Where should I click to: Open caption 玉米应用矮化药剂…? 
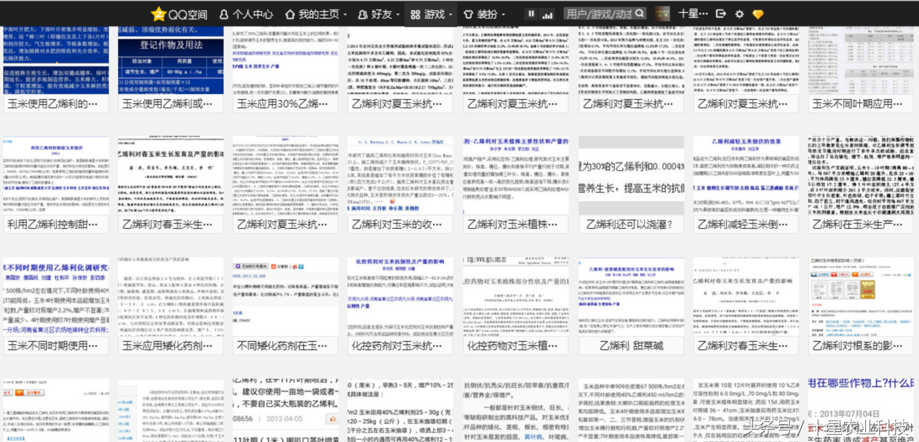(x=167, y=346)
